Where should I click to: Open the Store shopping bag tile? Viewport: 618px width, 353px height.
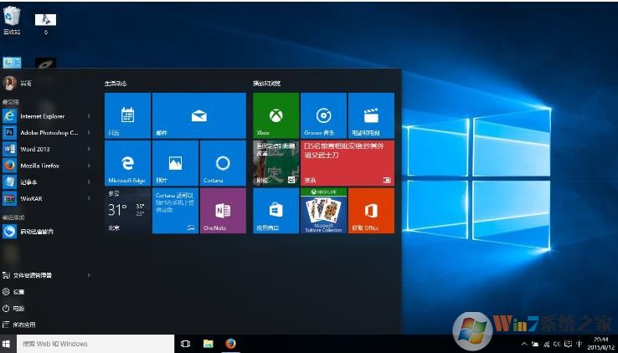pyautogui.click(x=276, y=210)
